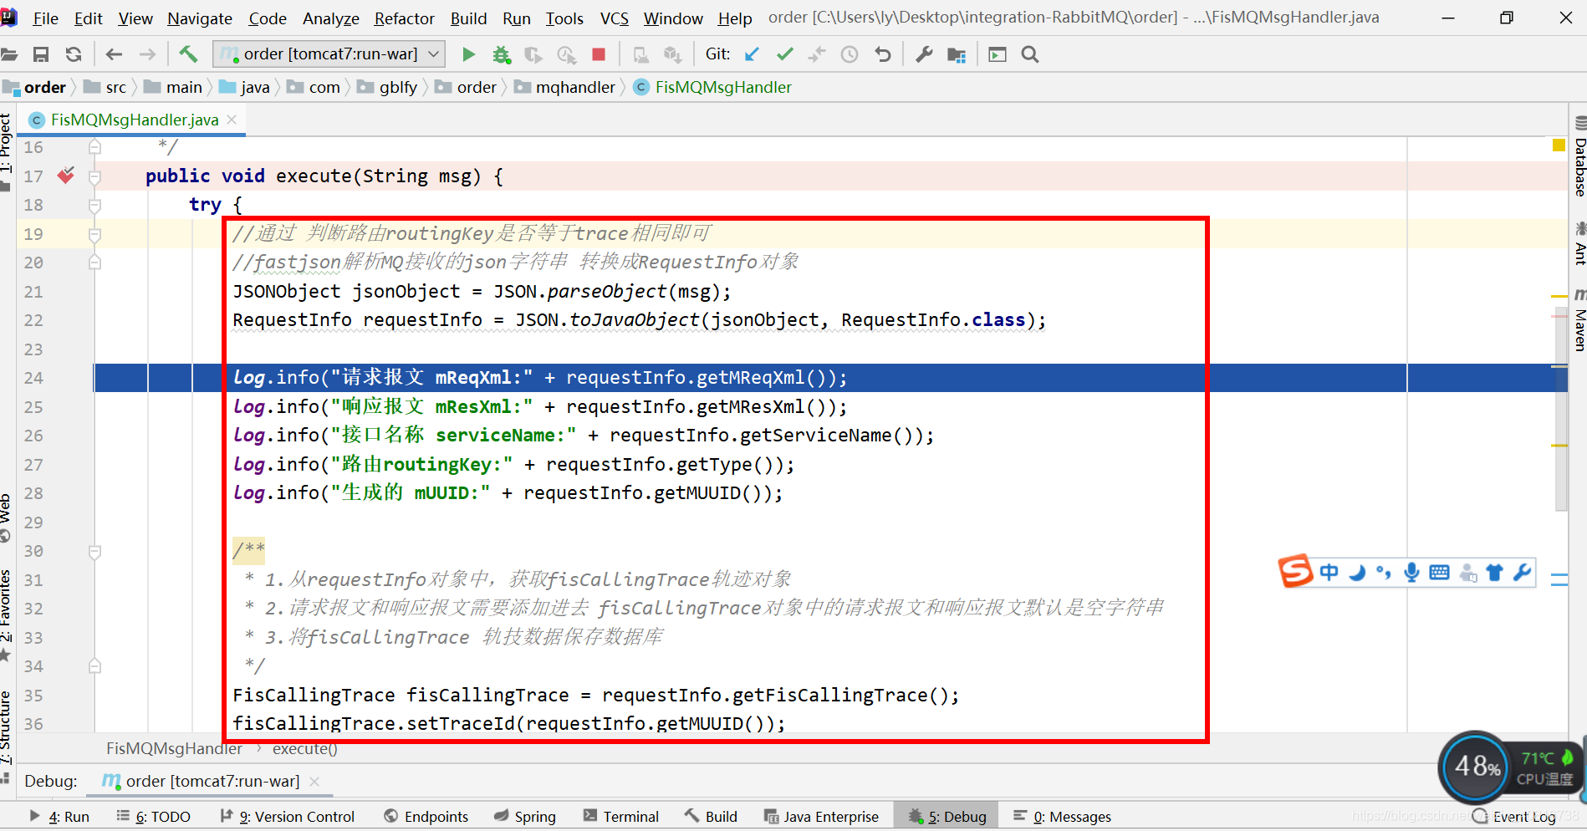Open the Database side panel
The width and height of the screenshot is (1587, 831).
pos(1579,157)
